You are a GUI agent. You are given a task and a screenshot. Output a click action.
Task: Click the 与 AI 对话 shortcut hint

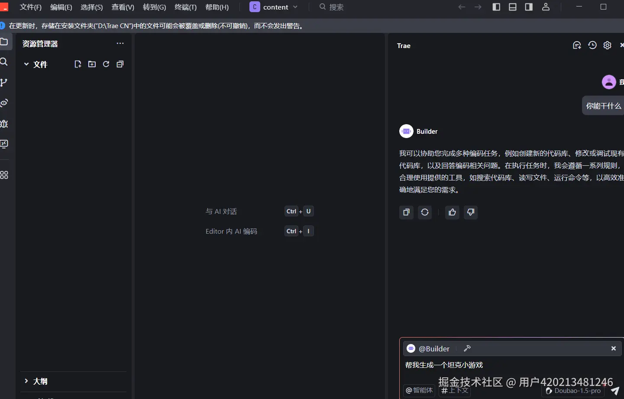(221, 211)
